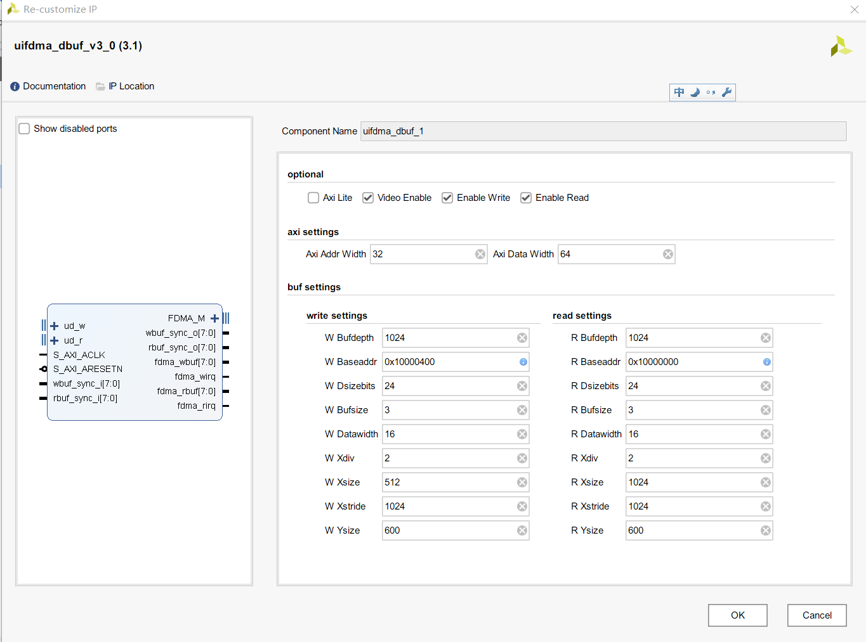Screen dimensions: 866x642
Task: Clear the W Xsize field
Action: tap(522, 482)
